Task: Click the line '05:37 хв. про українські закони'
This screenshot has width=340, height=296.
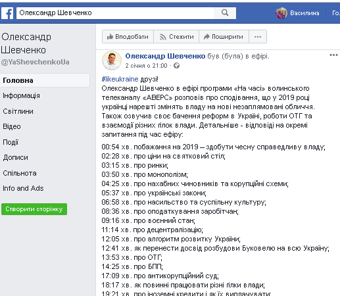Action: point(154,193)
